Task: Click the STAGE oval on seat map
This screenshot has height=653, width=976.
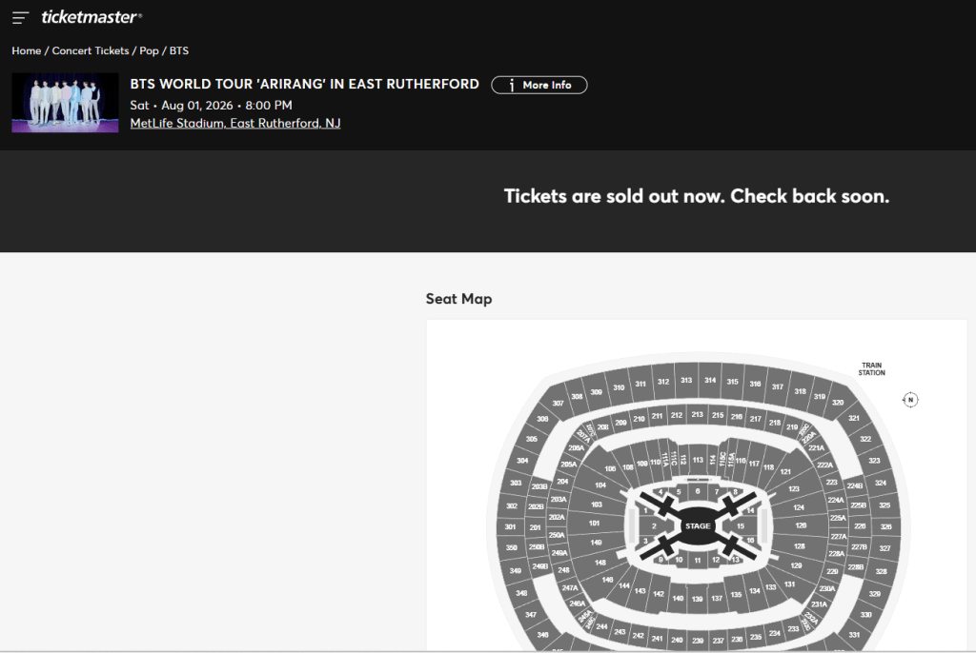Action: point(698,526)
